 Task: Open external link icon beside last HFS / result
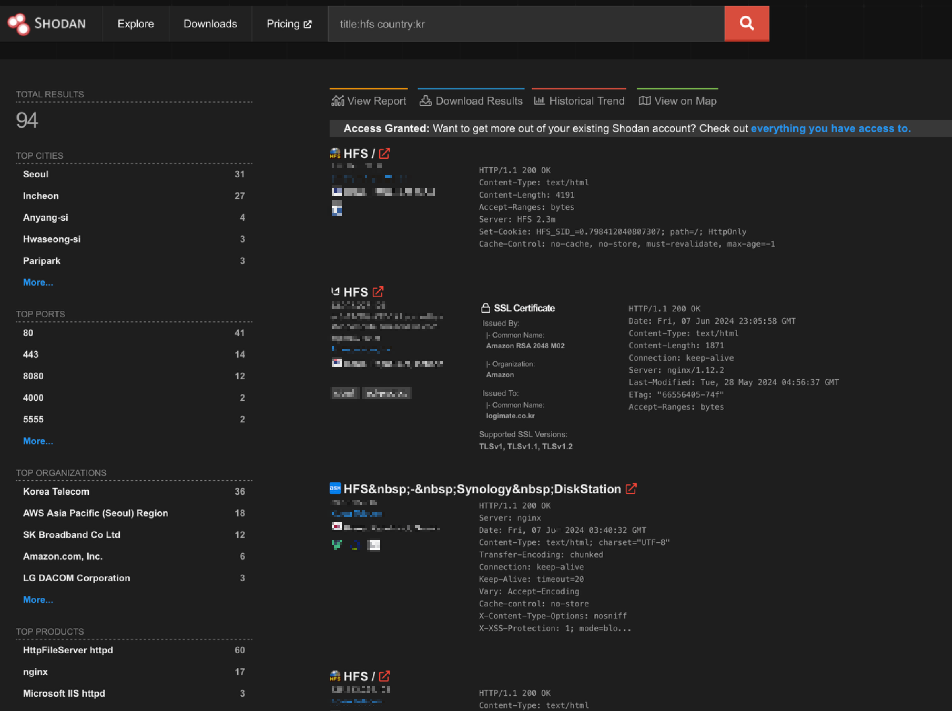(384, 676)
